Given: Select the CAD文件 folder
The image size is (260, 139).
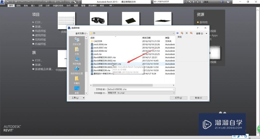Looking at the screenshot, I should coord(96,41).
